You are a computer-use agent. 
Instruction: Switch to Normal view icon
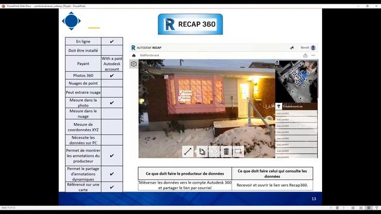353,208
